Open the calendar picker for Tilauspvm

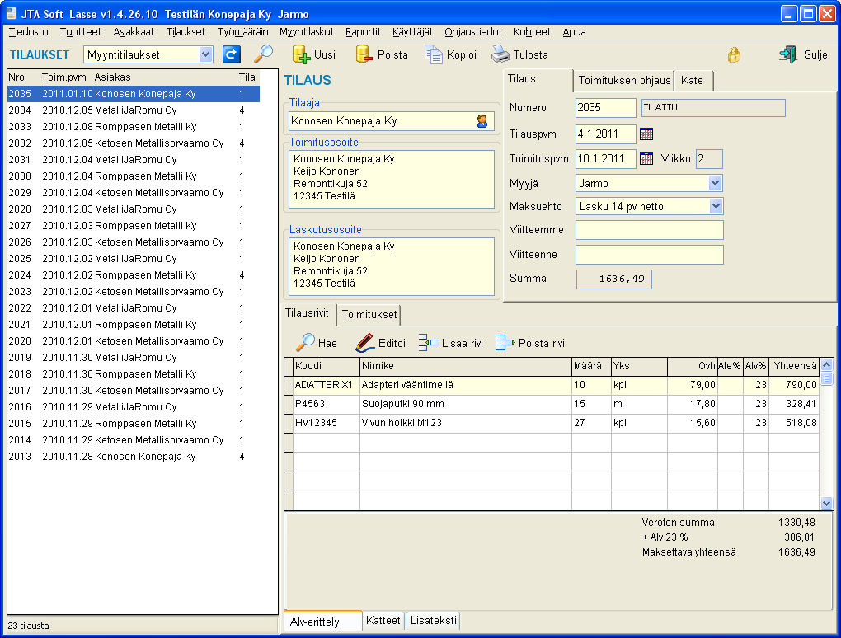click(646, 134)
